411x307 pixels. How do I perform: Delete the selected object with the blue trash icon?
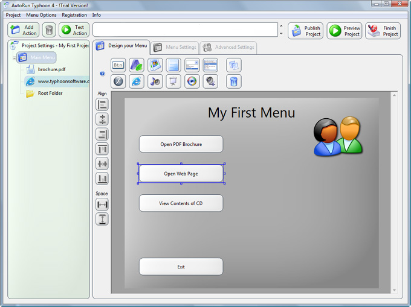(234, 81)
